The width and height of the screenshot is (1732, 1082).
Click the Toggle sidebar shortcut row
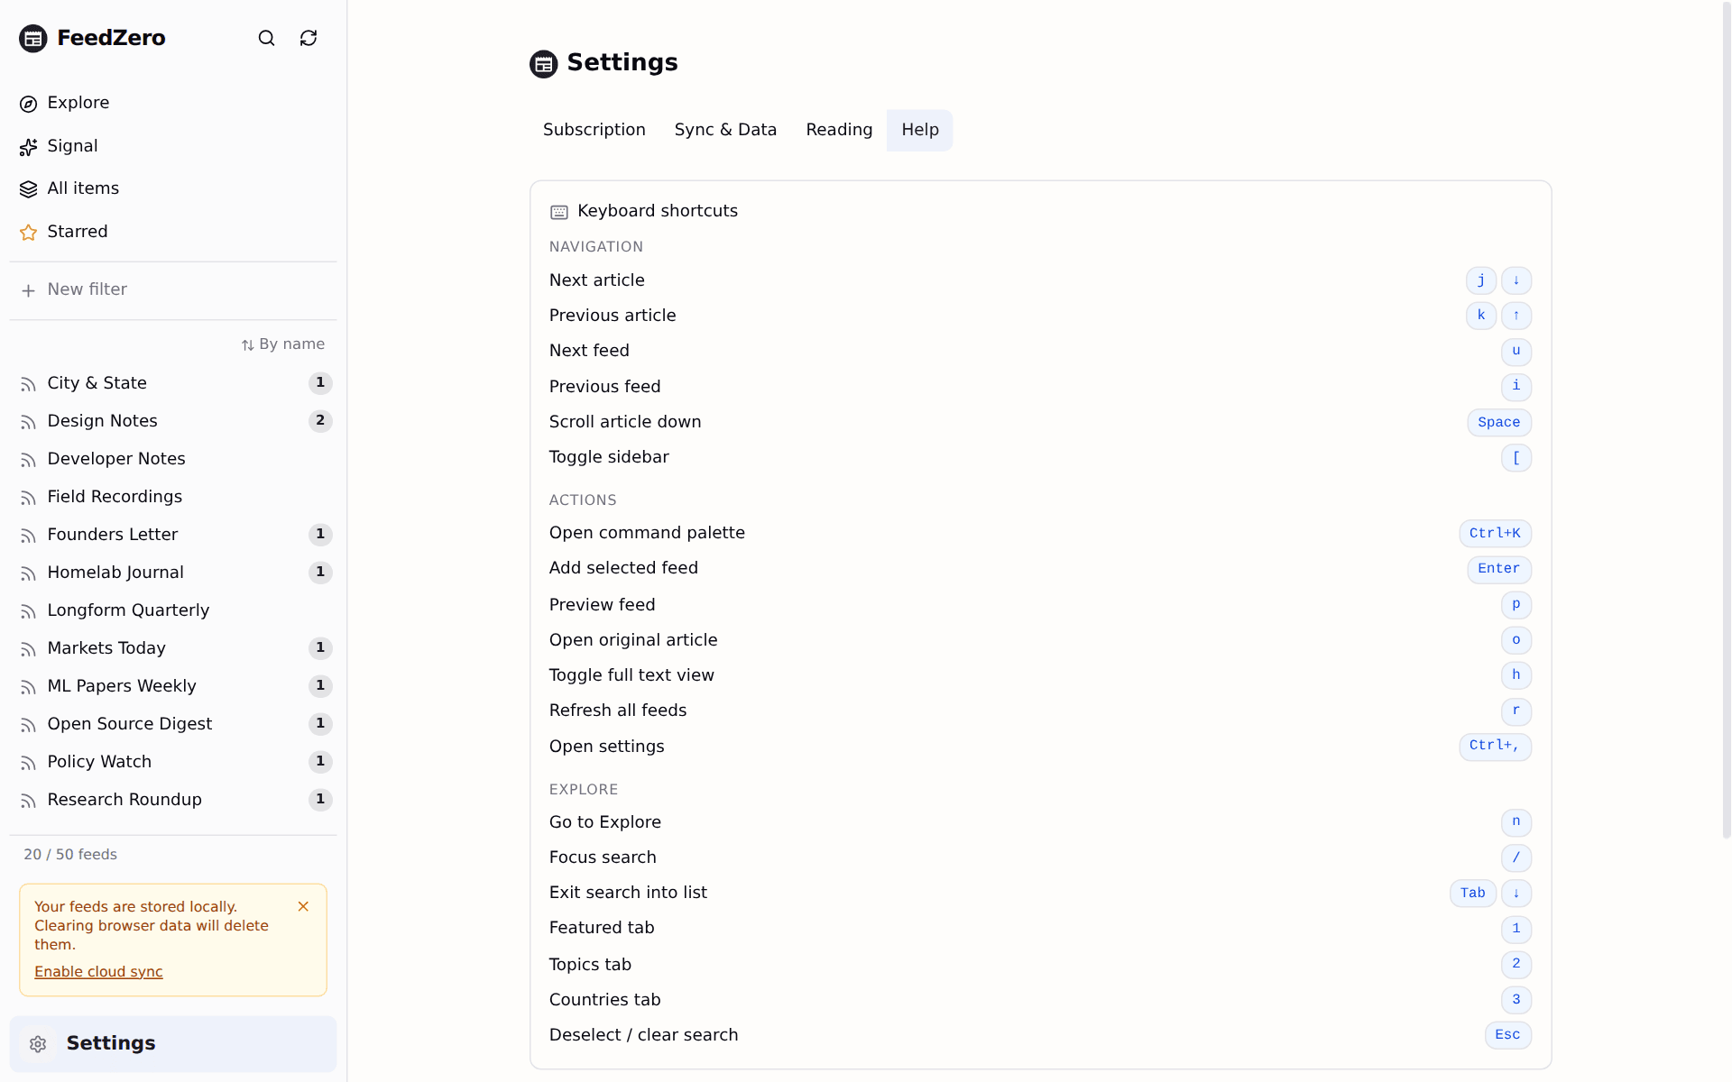pyautogui.click(x=1040, y=457)
